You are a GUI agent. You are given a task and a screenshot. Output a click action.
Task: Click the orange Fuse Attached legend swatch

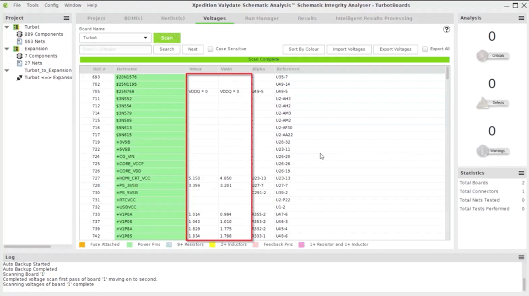coord(83,244)
